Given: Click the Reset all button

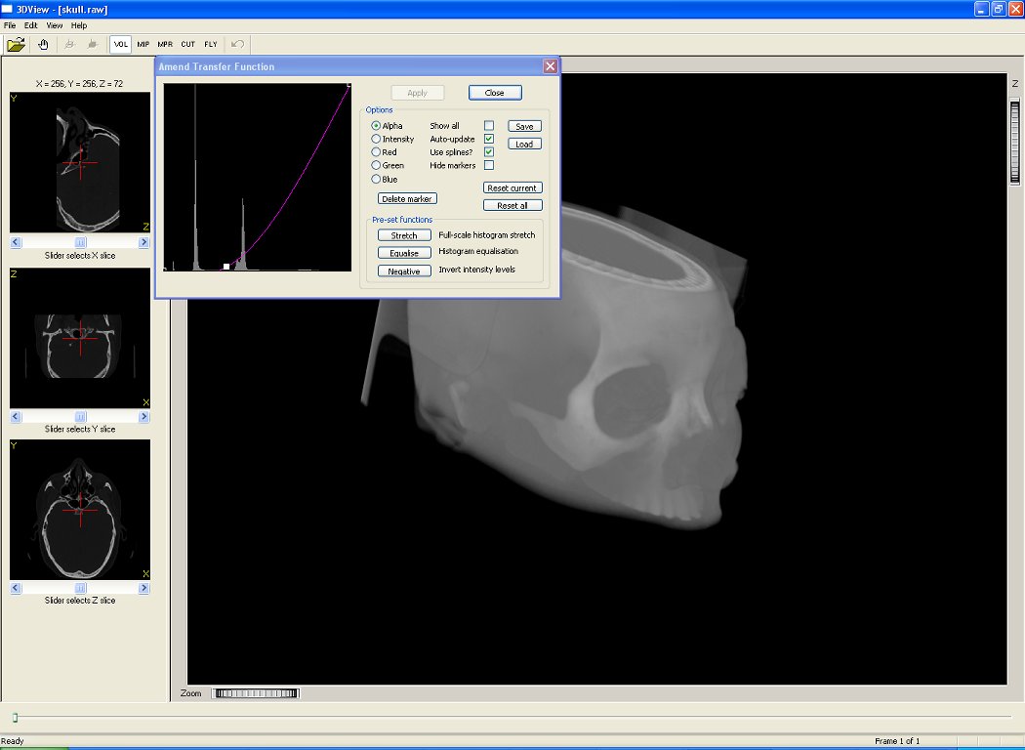Looking at the screenshot, I should [512, 206].
